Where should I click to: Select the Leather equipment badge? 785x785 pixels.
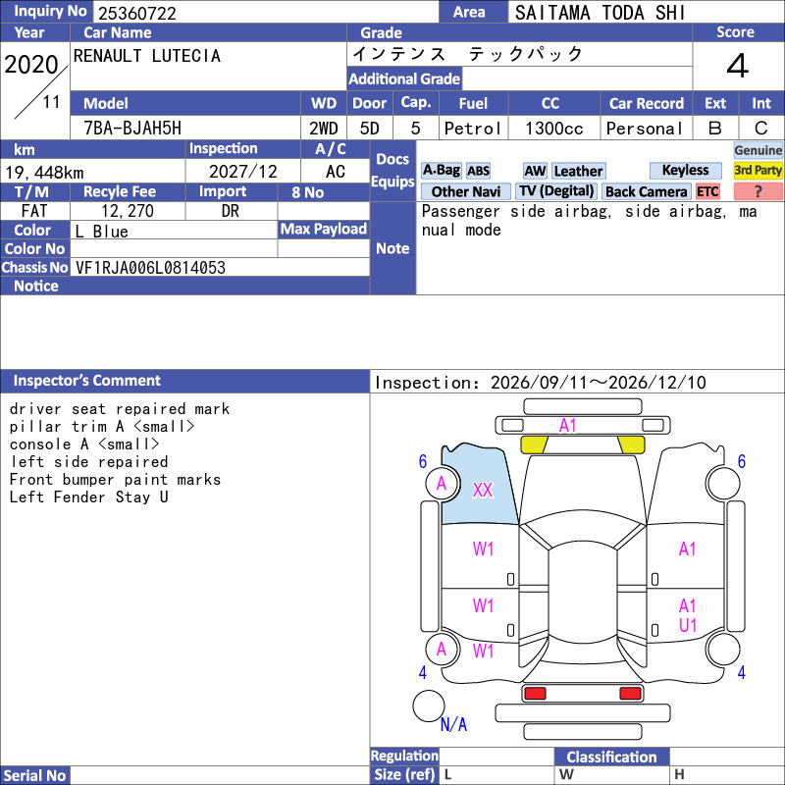[x=578, y=171]
